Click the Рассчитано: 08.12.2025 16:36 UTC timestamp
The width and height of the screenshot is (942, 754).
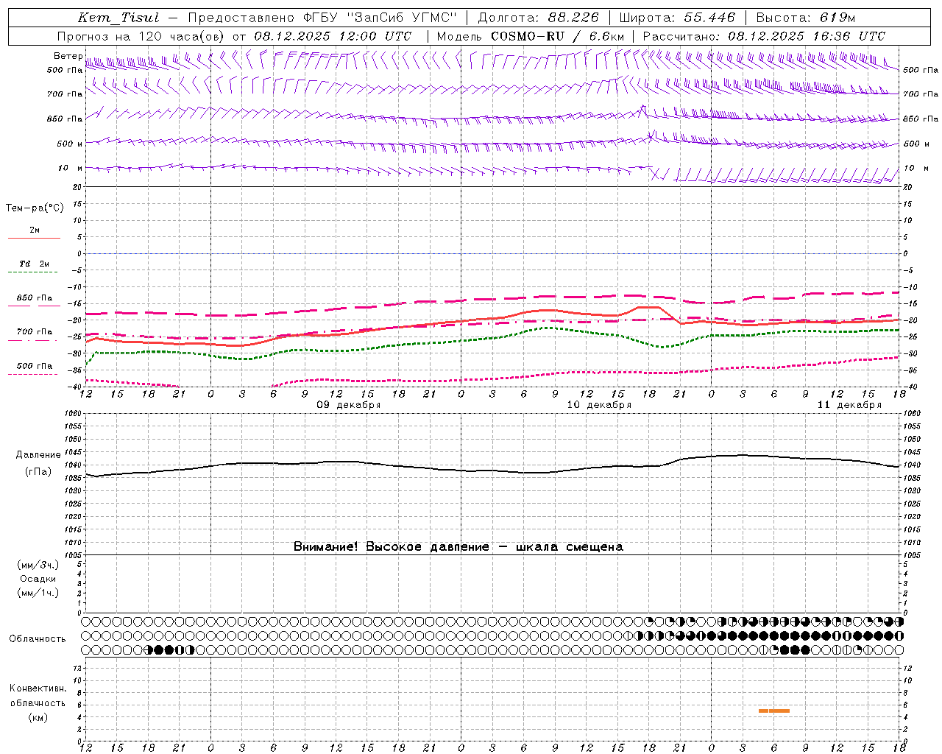click(764, 36)
